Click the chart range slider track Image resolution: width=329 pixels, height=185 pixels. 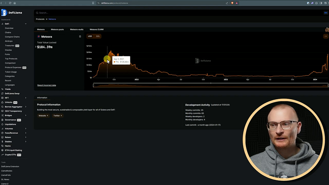point(211,85)
